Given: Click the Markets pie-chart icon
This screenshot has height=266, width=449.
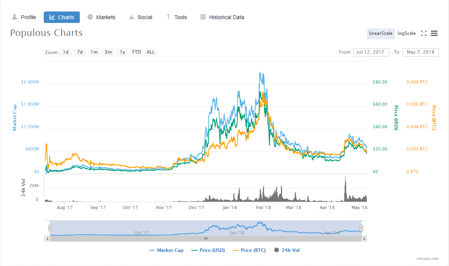Looking at the screenshot, I should click(90, 17).
